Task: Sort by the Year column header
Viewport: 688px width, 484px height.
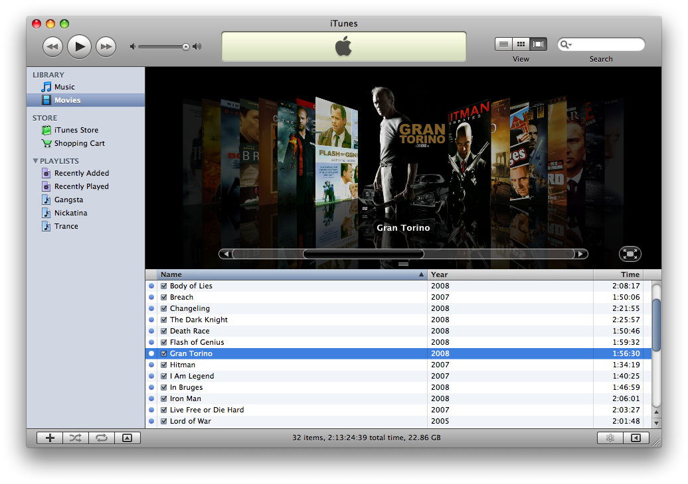Action: tap(510, 274)
